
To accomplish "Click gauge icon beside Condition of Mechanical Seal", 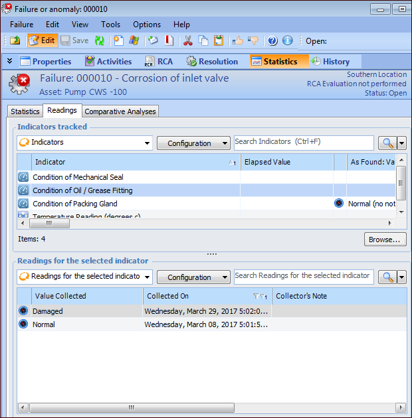I will 23,177.
